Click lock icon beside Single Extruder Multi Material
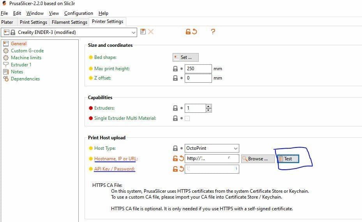362x222 pixels. [175, 118]
